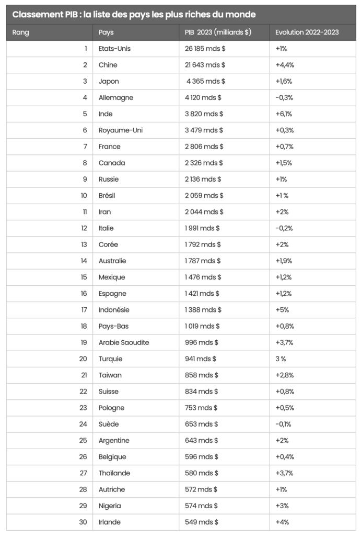Click the PIB 2023 (milliards $) header

pyautogui.click(x=218, y=32)
